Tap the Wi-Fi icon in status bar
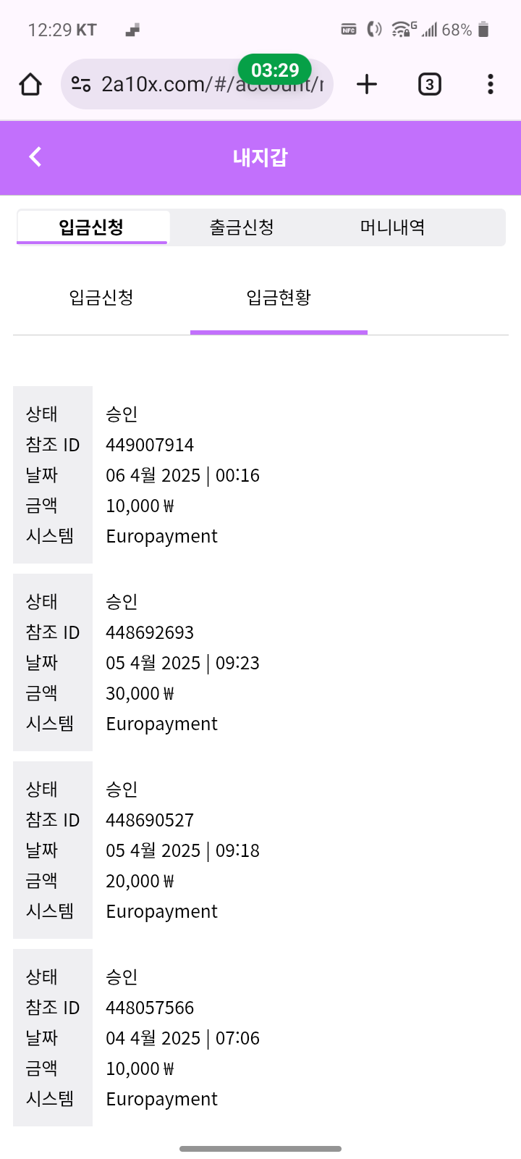The image size is (521, 1159). pos(402,30)
